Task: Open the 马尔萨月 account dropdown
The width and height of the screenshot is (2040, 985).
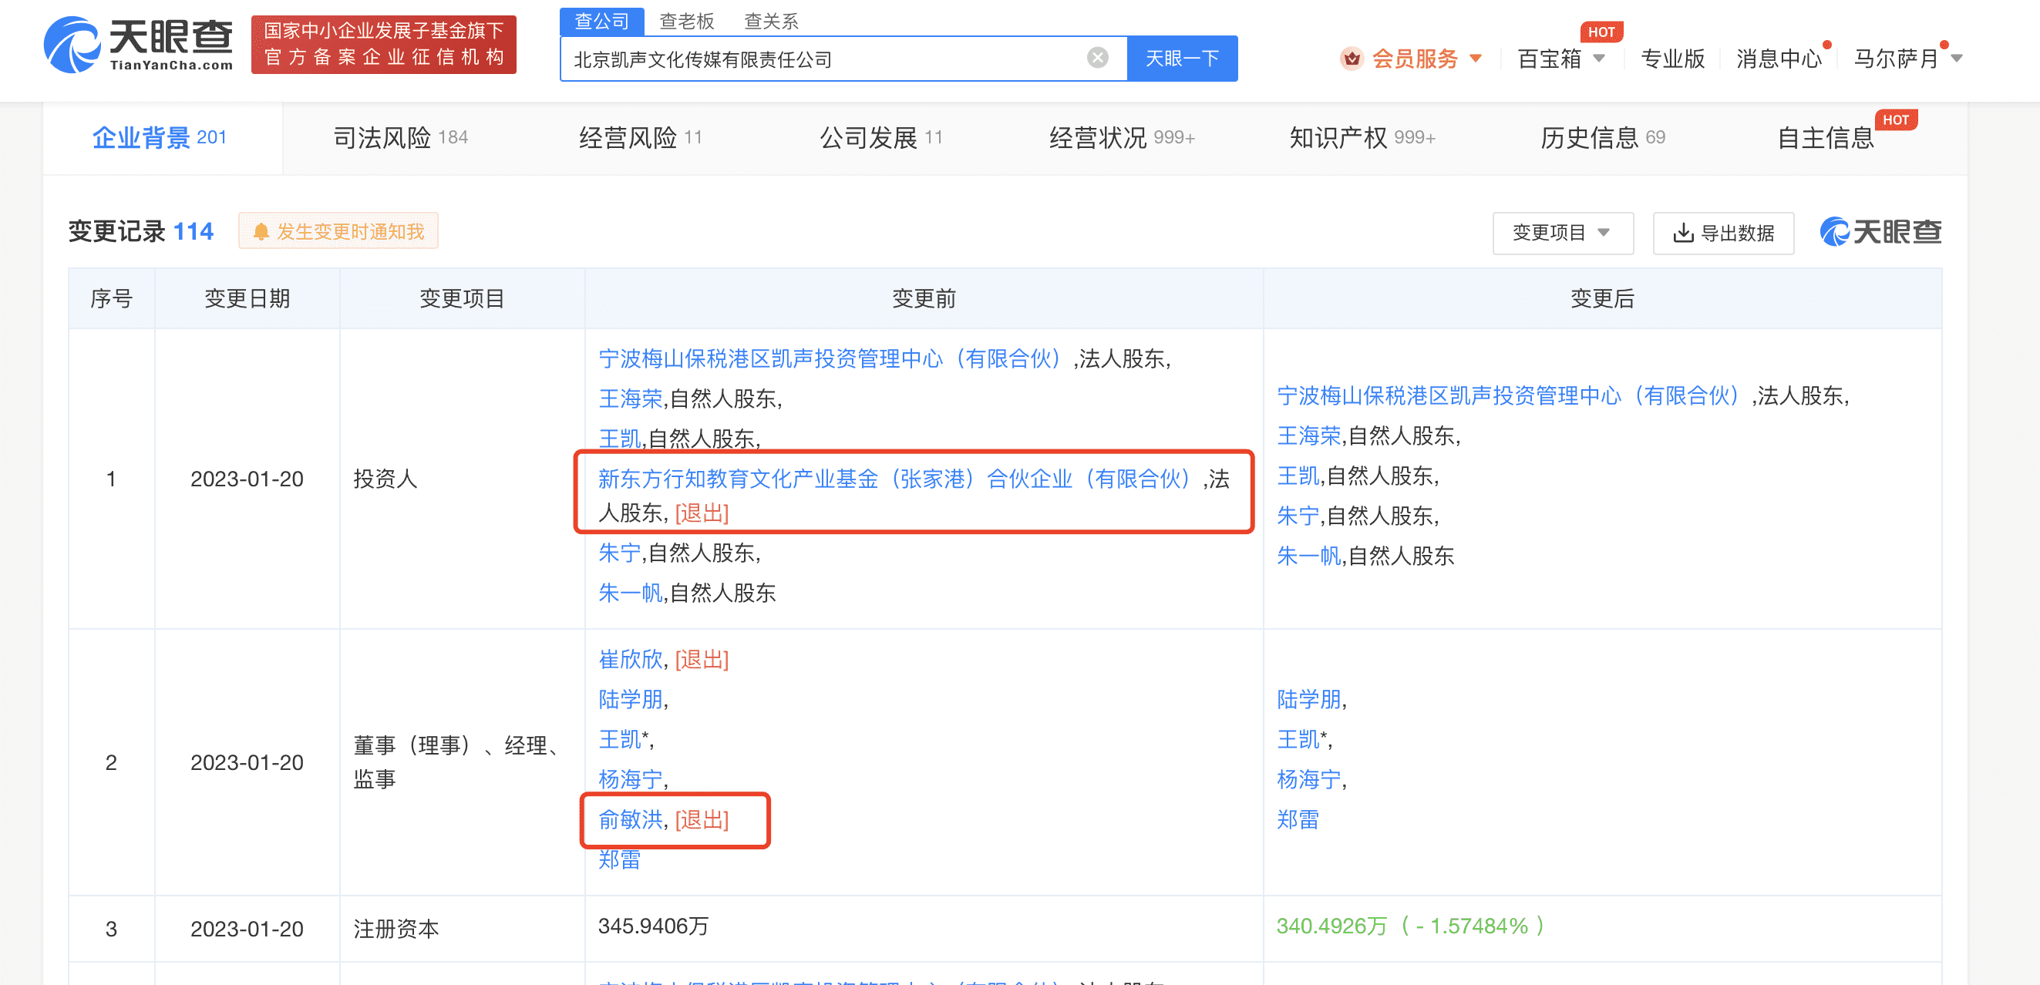Action: pyautogui.click(x=1908, y=57)
